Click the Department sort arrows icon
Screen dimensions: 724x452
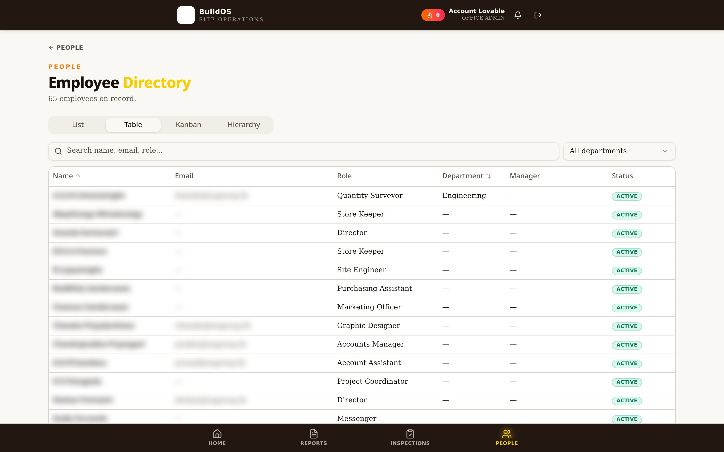point(488,176)
